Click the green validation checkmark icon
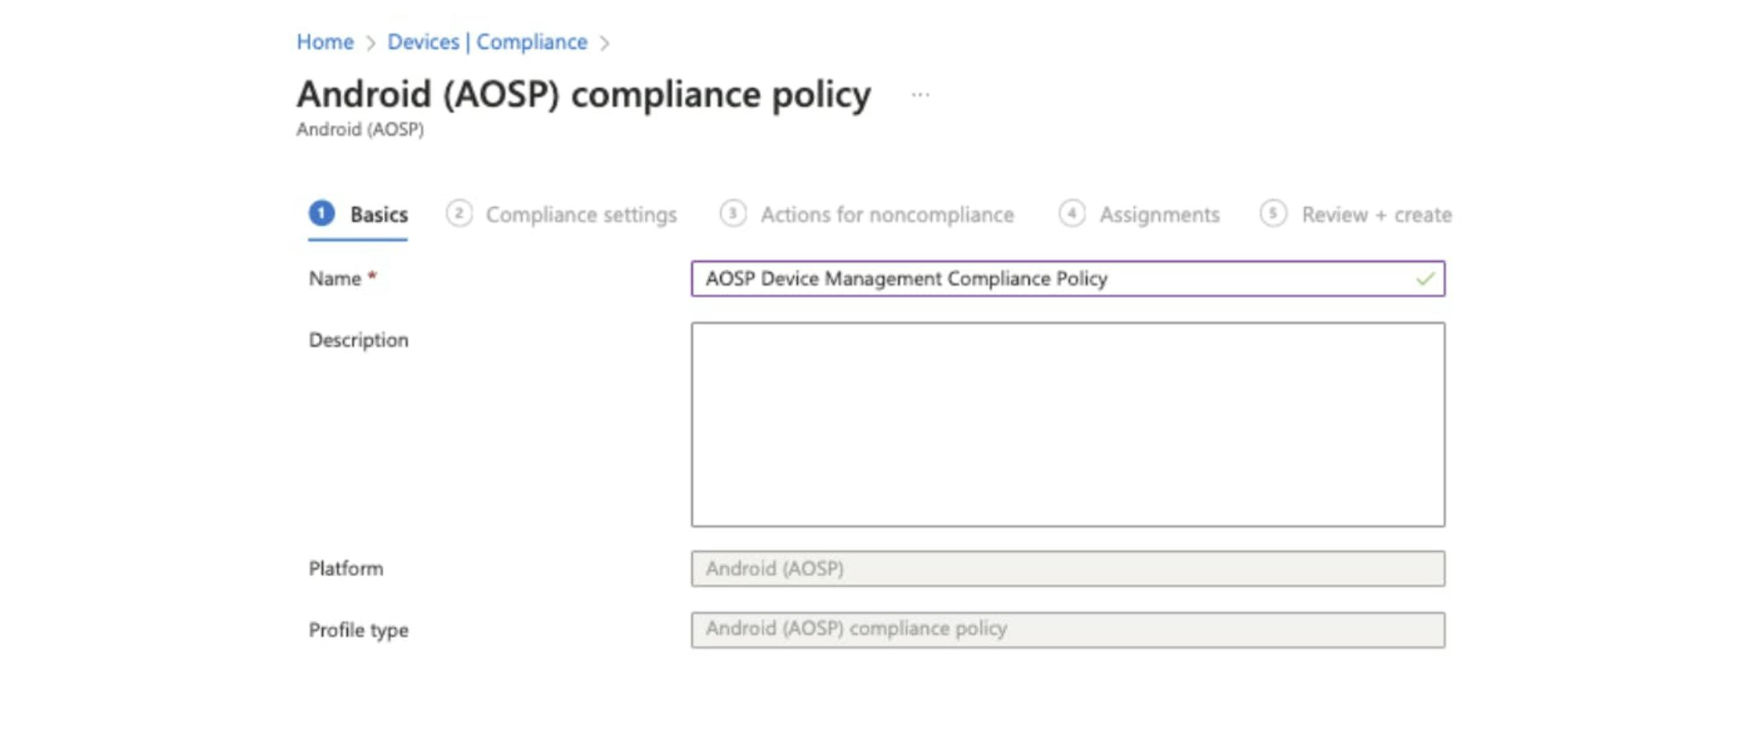 coord(1424,278)
